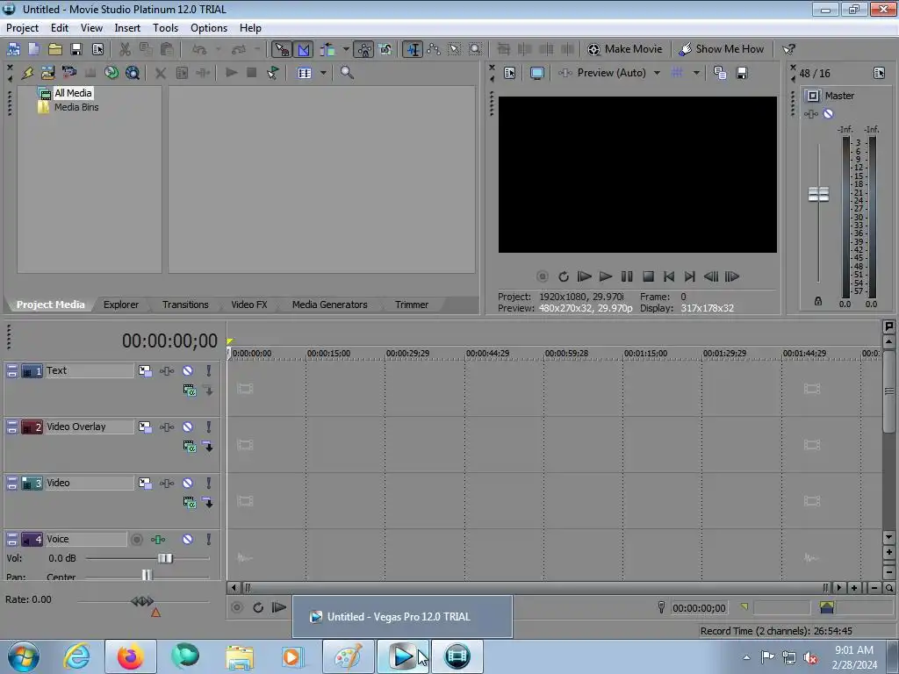Click the Show Me How button
This screenshot has height=674, width=899.
722,49
